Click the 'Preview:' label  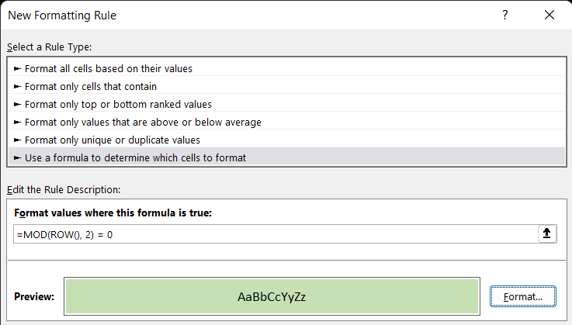point(34,296)
